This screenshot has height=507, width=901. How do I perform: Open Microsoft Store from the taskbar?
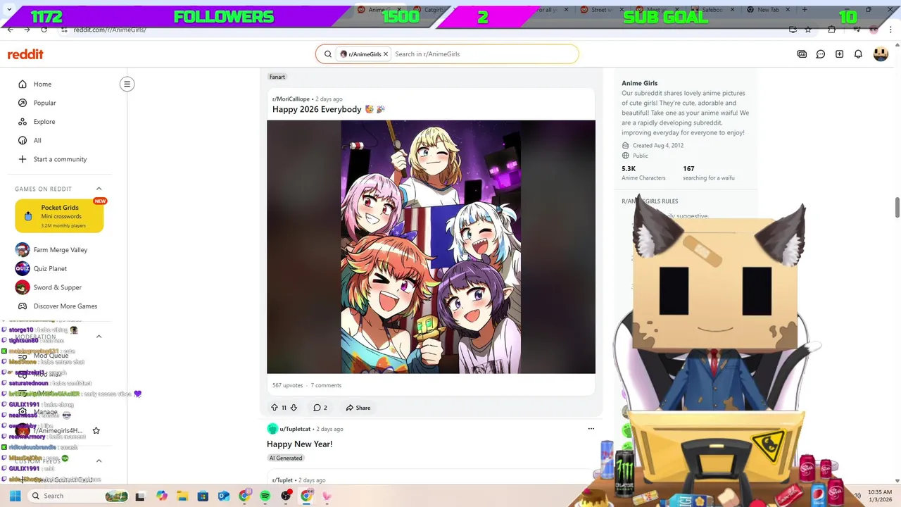pos(203,496)
